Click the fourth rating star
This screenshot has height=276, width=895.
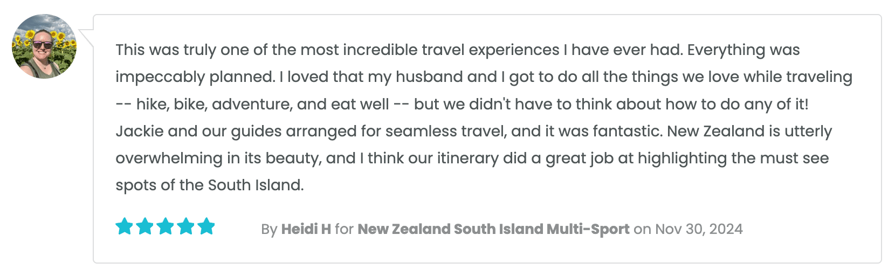pos(185,226)
